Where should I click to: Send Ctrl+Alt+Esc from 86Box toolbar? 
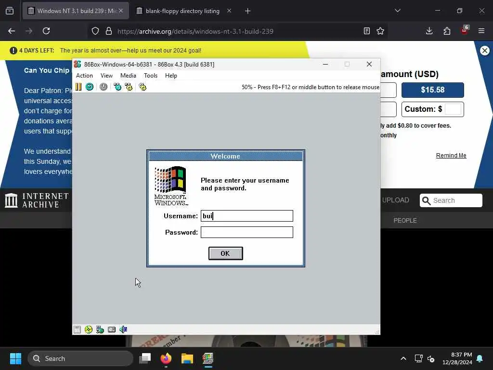(x=129, y=87)
